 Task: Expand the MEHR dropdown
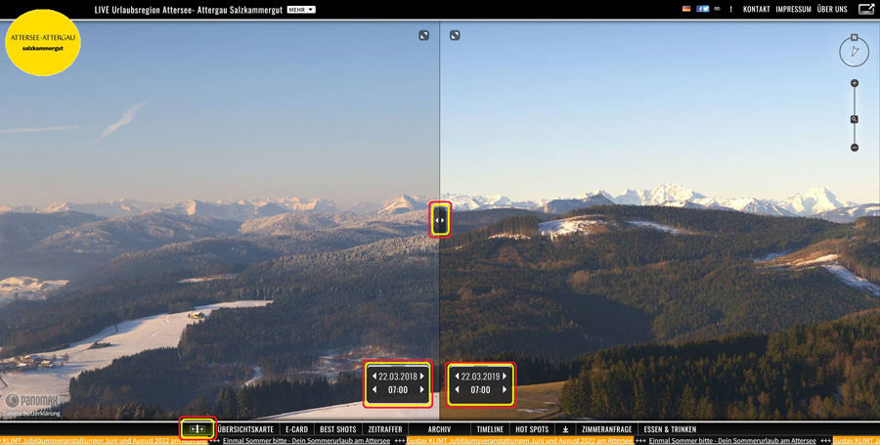click(301, 10)
